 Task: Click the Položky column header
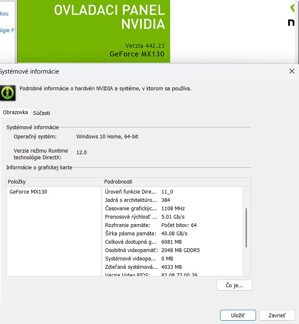point(54,182)
